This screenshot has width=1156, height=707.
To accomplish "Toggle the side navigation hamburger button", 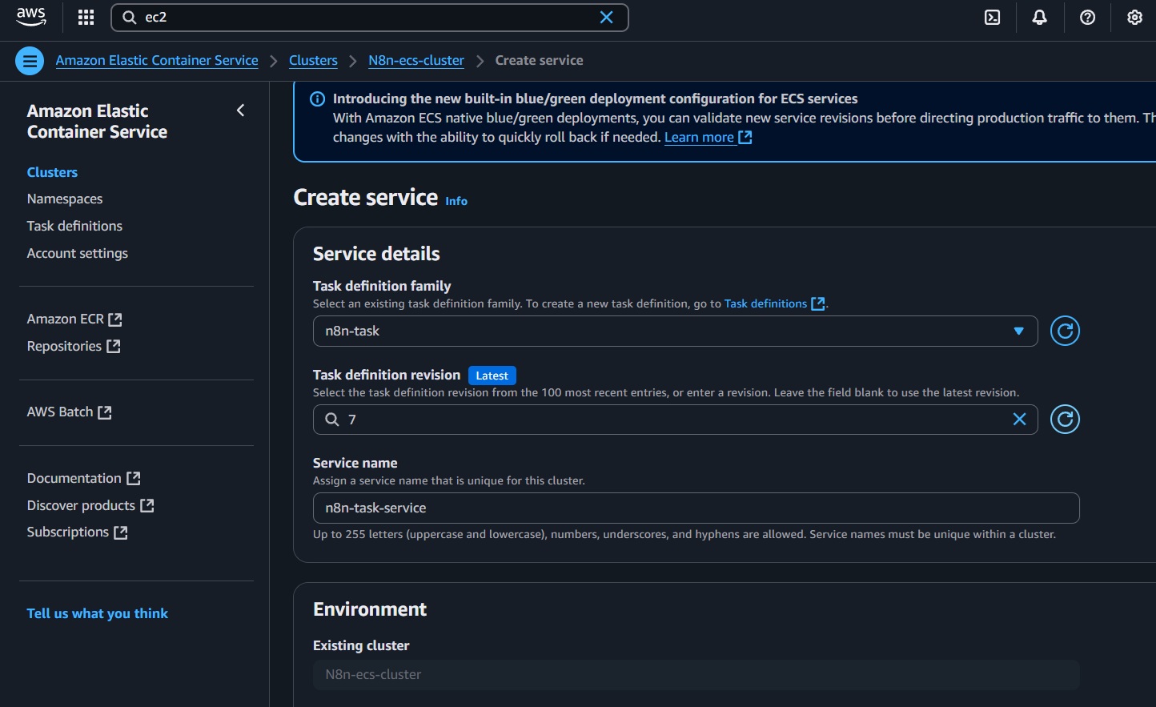I will coord(30,61).
